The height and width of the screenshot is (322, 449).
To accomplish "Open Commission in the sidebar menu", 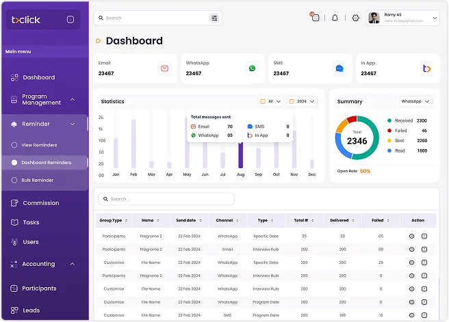I will pyautogui.click(x=40, y=203).
